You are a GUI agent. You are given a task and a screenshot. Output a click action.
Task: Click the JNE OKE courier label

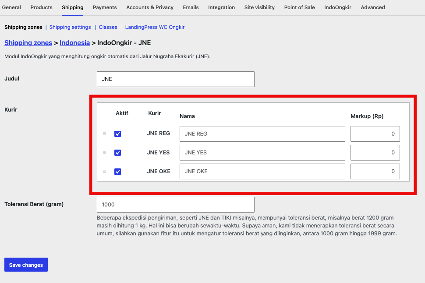point(159,171)
